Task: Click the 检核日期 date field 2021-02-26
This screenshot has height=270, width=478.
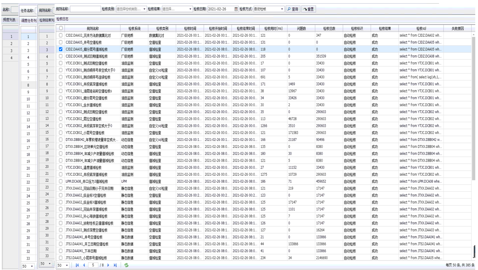Action: 221,9
